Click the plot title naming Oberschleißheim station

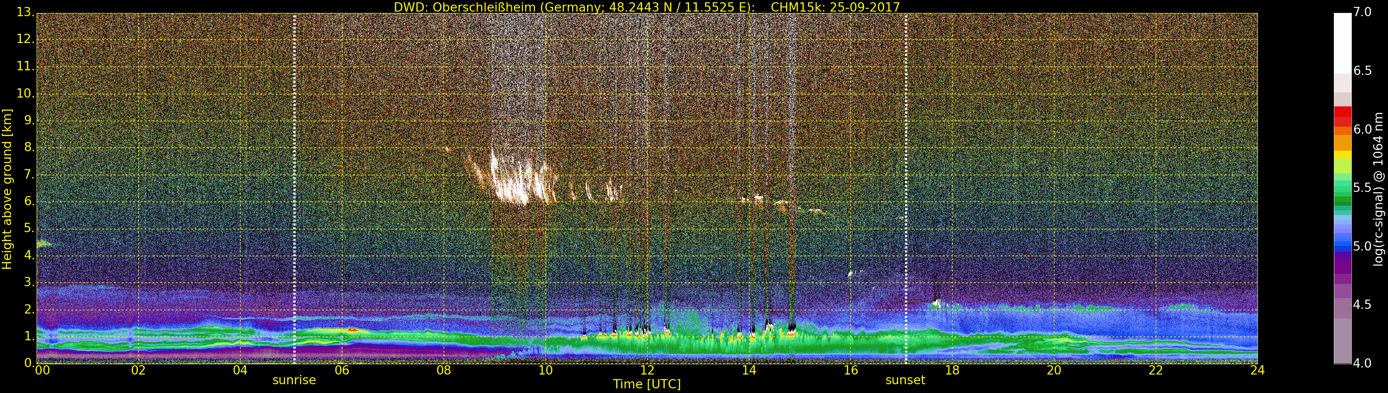pyautogui.click(x=647, y=7)
